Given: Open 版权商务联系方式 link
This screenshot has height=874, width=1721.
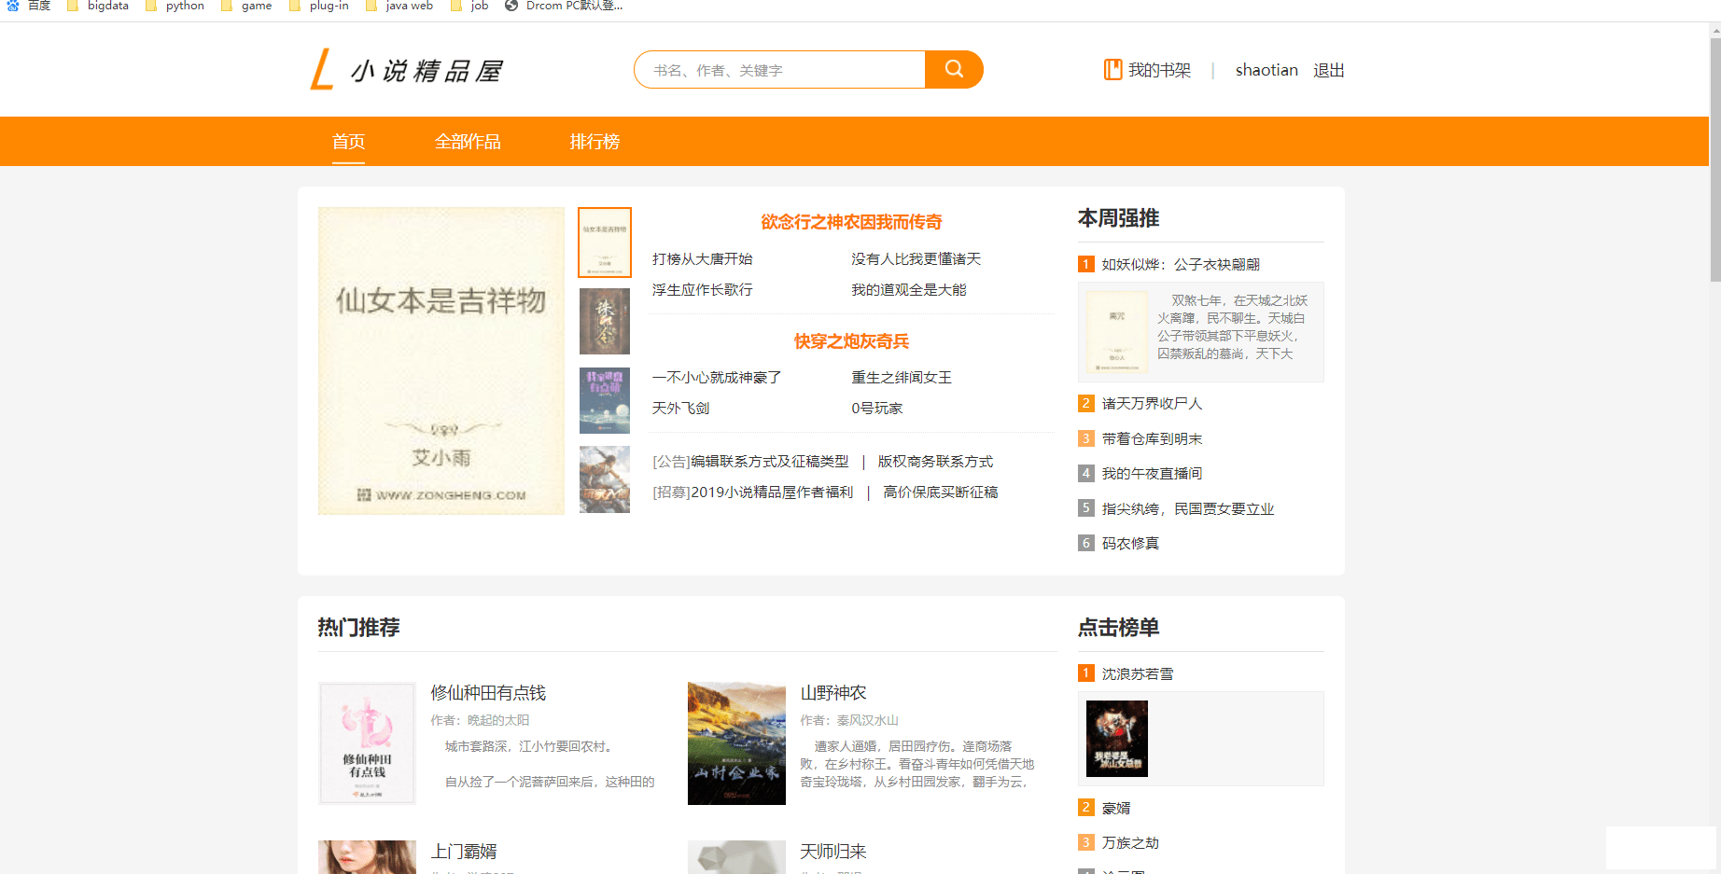Looking at the screenshot, I should (x=935, y=462).
